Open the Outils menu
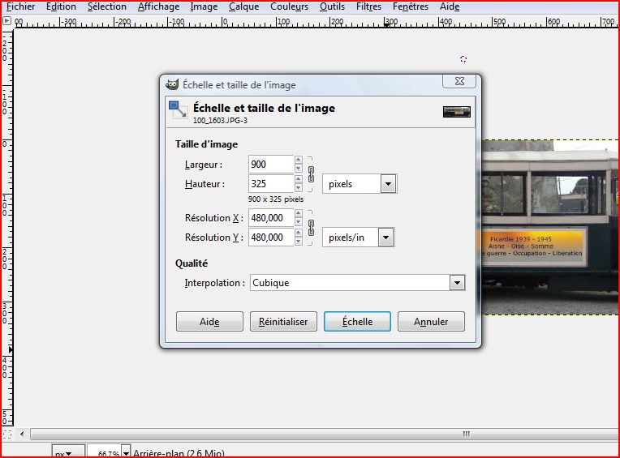Viewport: 620px width, 458px height. point(332,6)
